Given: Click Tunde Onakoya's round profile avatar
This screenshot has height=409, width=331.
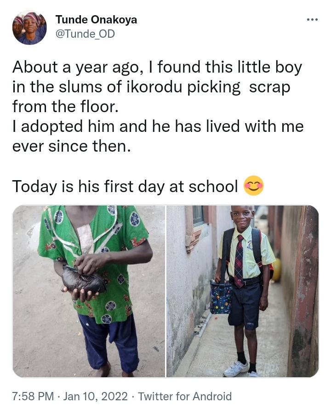Looking at the screenshot, I should pos(29,28).
